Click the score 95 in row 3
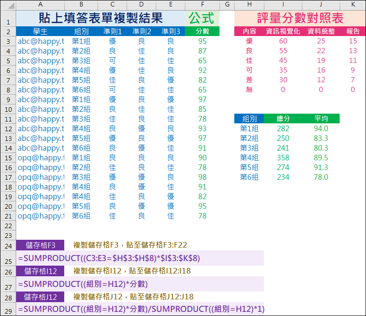The width and height of the screenshot is (366, 316). click(x=202, y=41)
